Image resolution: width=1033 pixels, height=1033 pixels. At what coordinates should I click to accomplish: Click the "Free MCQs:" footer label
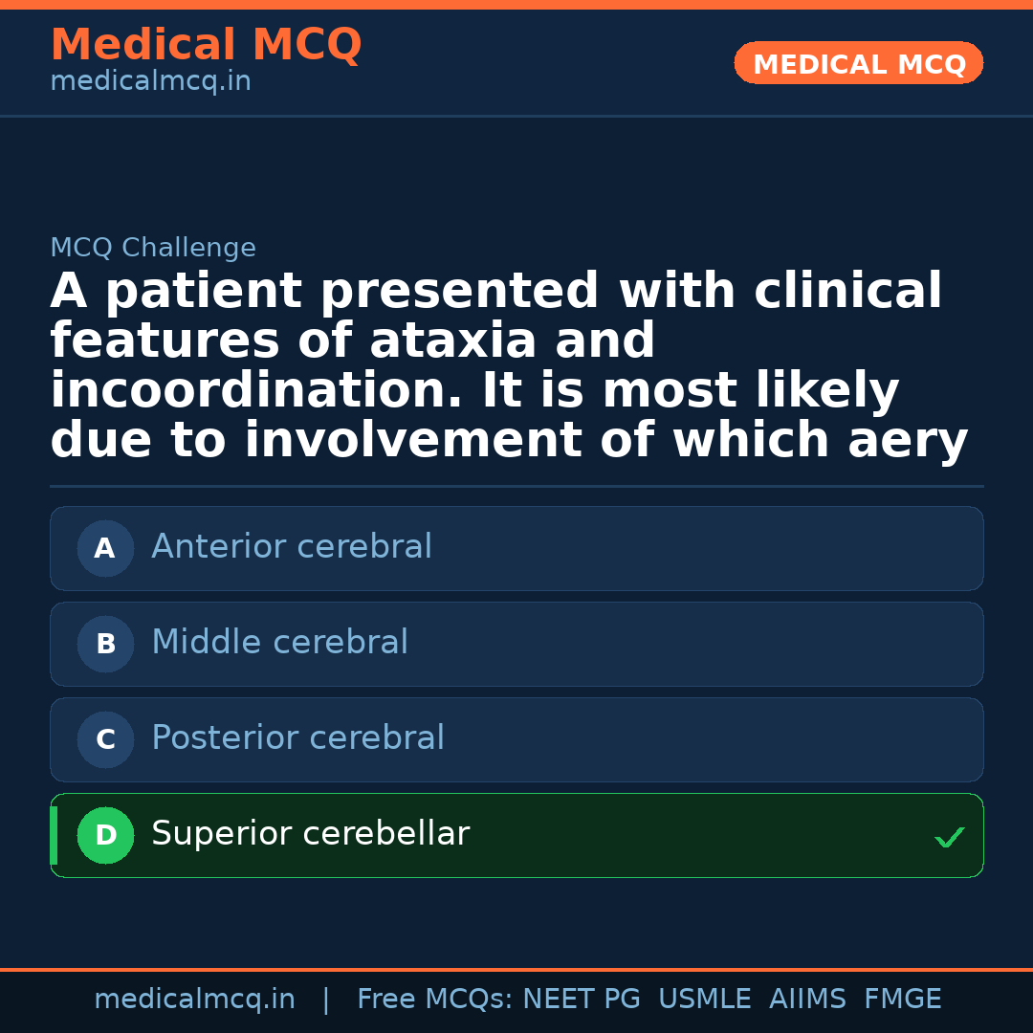click(434, 1000)
